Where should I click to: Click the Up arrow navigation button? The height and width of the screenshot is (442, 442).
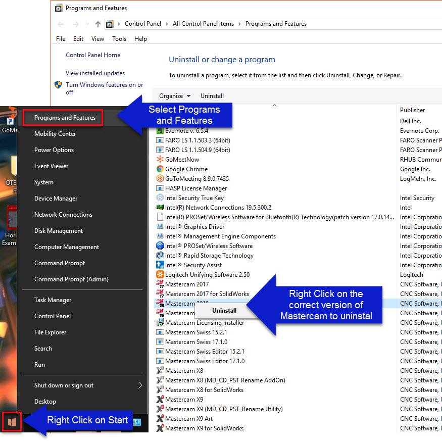(x=98, y=24)
